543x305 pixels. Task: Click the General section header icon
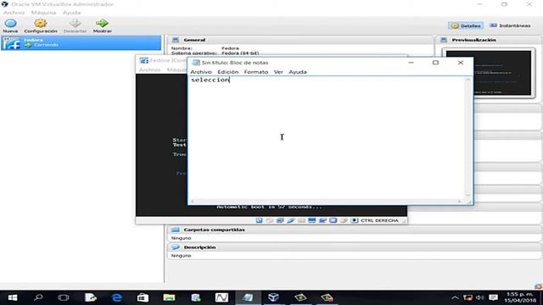point(176,40)
